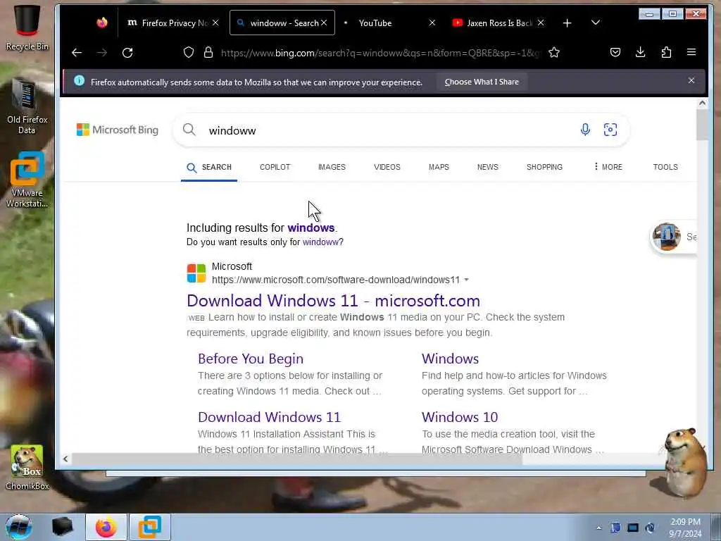
Task: Open the Old Firefox Data desktop folder
Action: click(27, 106)
